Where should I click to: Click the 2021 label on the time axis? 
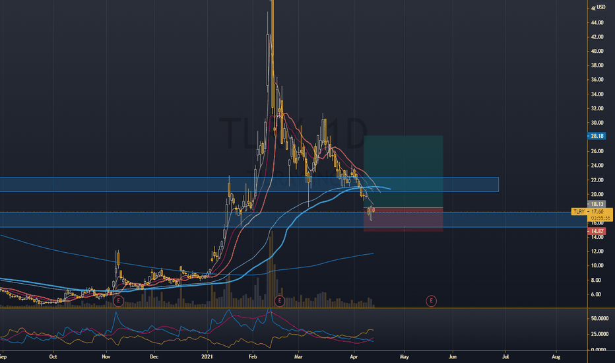point(207,356)
